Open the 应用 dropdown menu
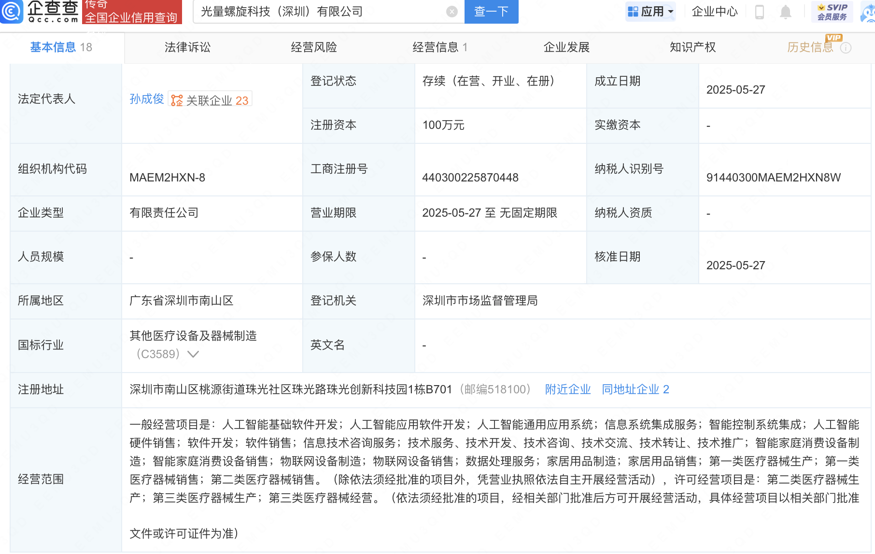 click(650, 12)
